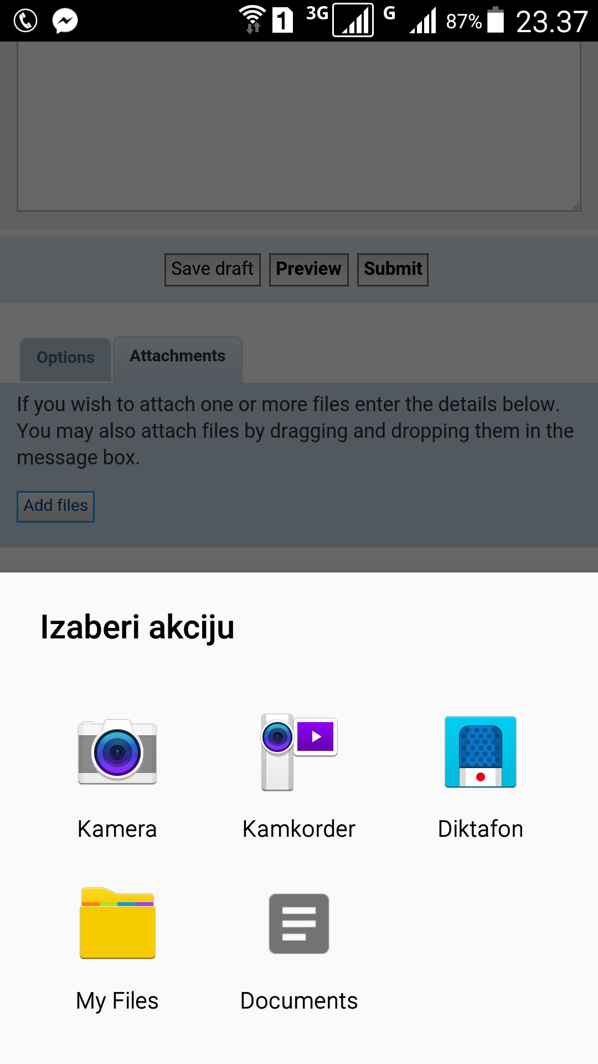Tap the Viber phone notification icon

(x=25, y=21)
